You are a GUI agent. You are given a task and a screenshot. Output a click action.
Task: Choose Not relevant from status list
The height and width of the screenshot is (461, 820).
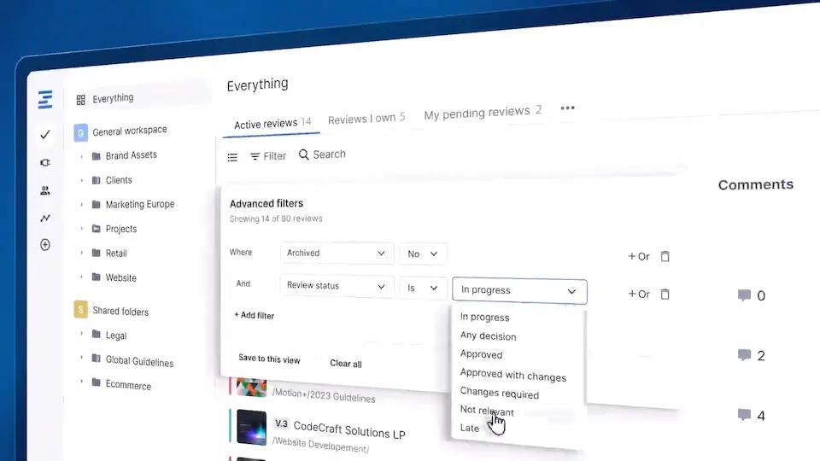[487, 411]
